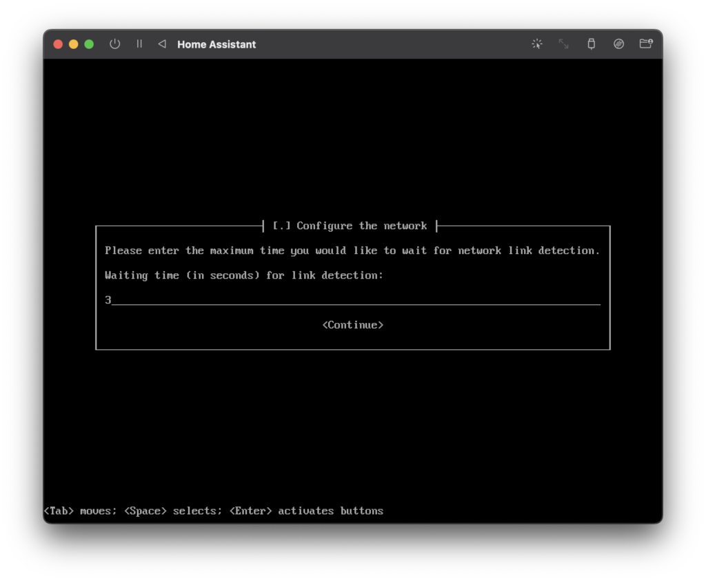Minimize the Home Assistant window
This screenshot has width=706, height=581.
pos(73,44)
